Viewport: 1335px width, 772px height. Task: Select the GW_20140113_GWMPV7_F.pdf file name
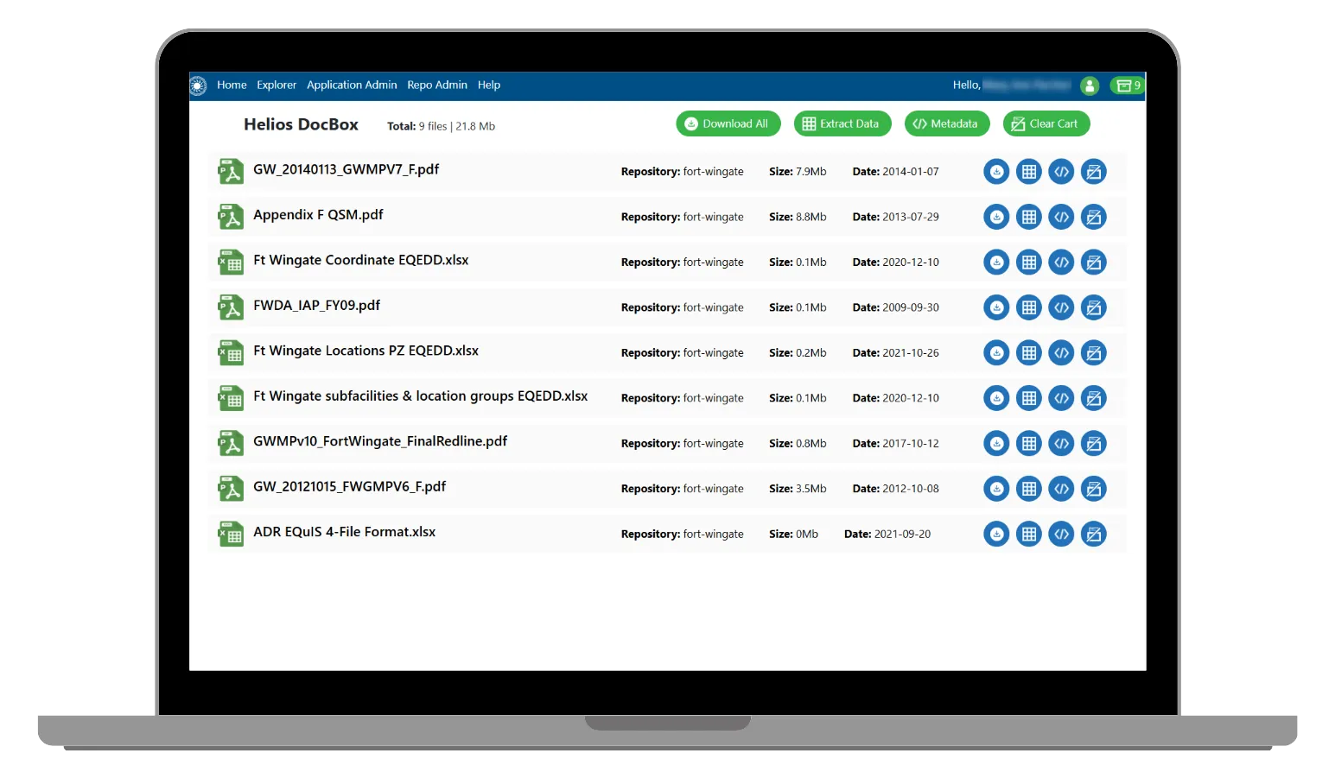click(x=346, y=170)
